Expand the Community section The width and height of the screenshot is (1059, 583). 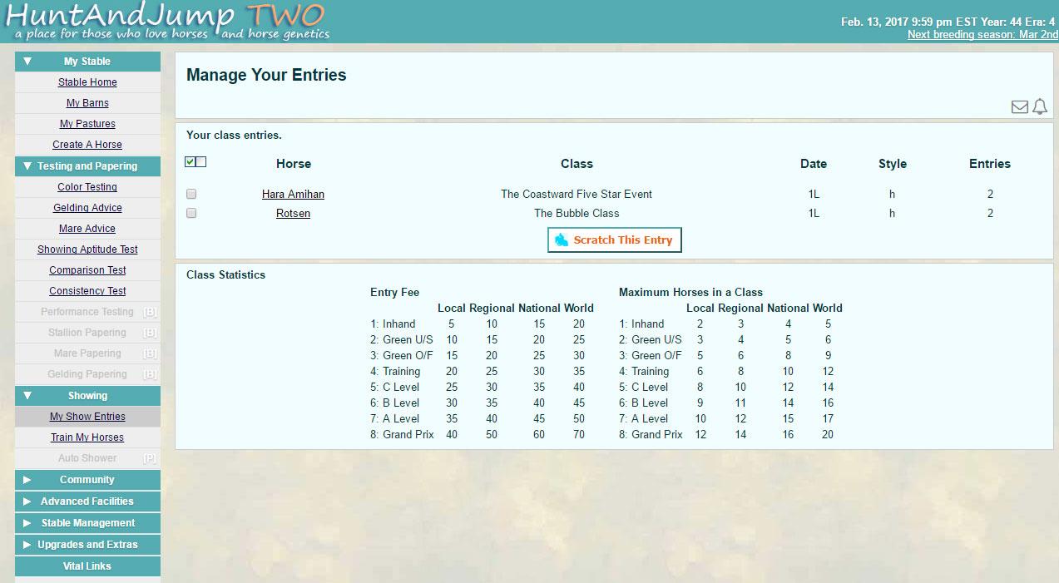87,480
